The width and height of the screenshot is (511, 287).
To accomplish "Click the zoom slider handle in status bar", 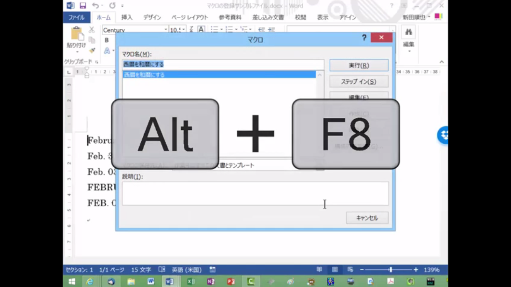I will pos(390,270).
